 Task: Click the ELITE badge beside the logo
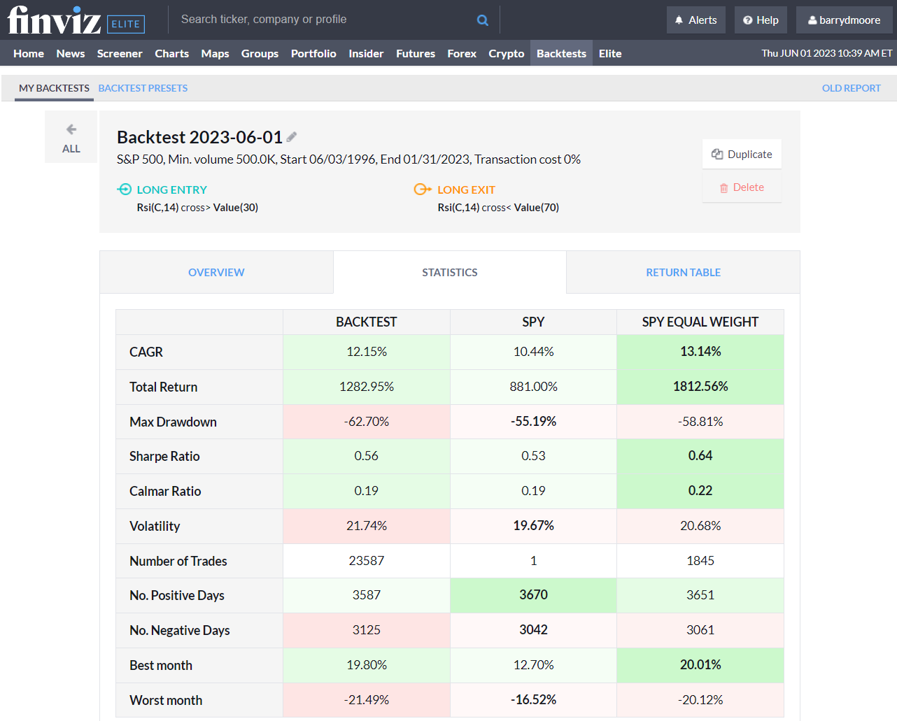(126, 24)
